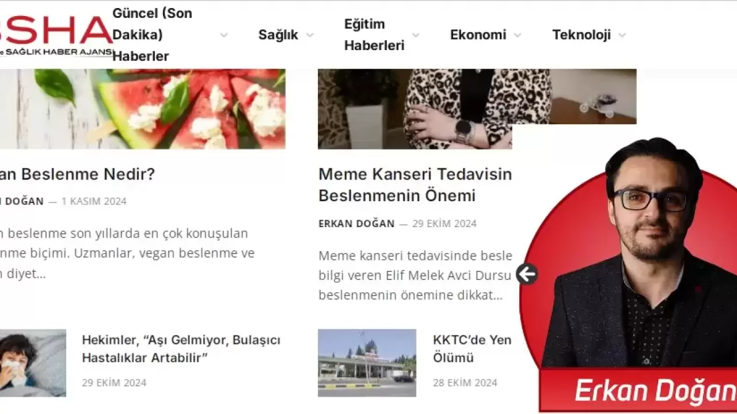Click the SHA Sağlık Haber Ajansı logo
This screenshot has width=737, height=414.
tap(56, 36)
